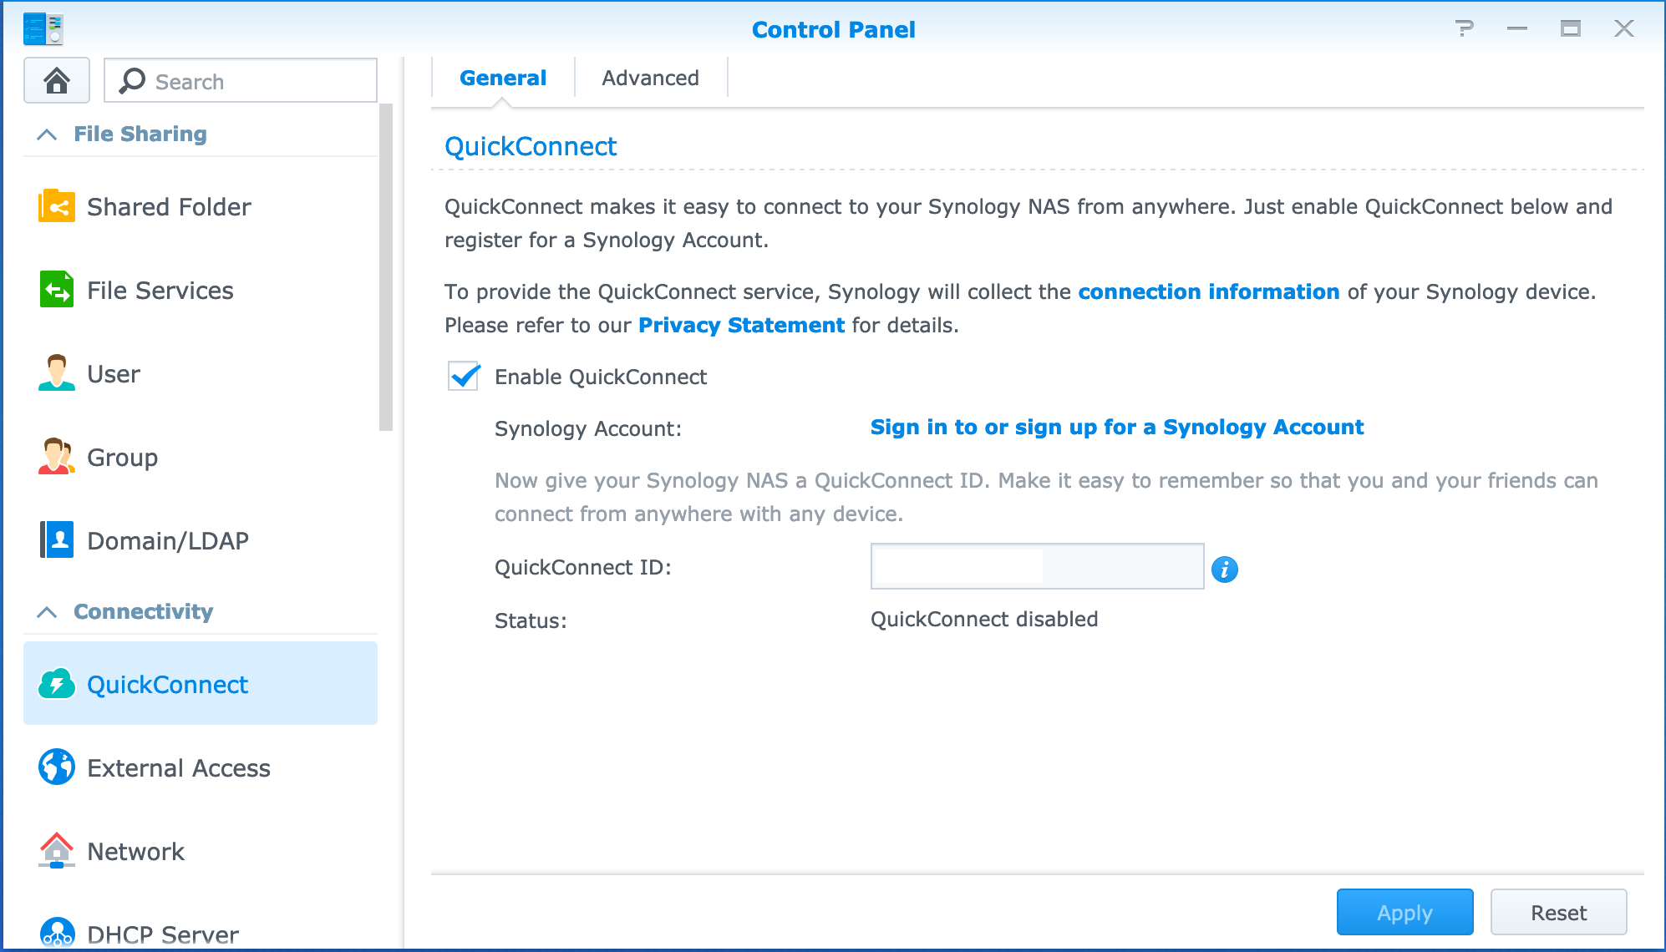Open Domain/LDAP icon
1666x952 pixels.
[57, 540]
